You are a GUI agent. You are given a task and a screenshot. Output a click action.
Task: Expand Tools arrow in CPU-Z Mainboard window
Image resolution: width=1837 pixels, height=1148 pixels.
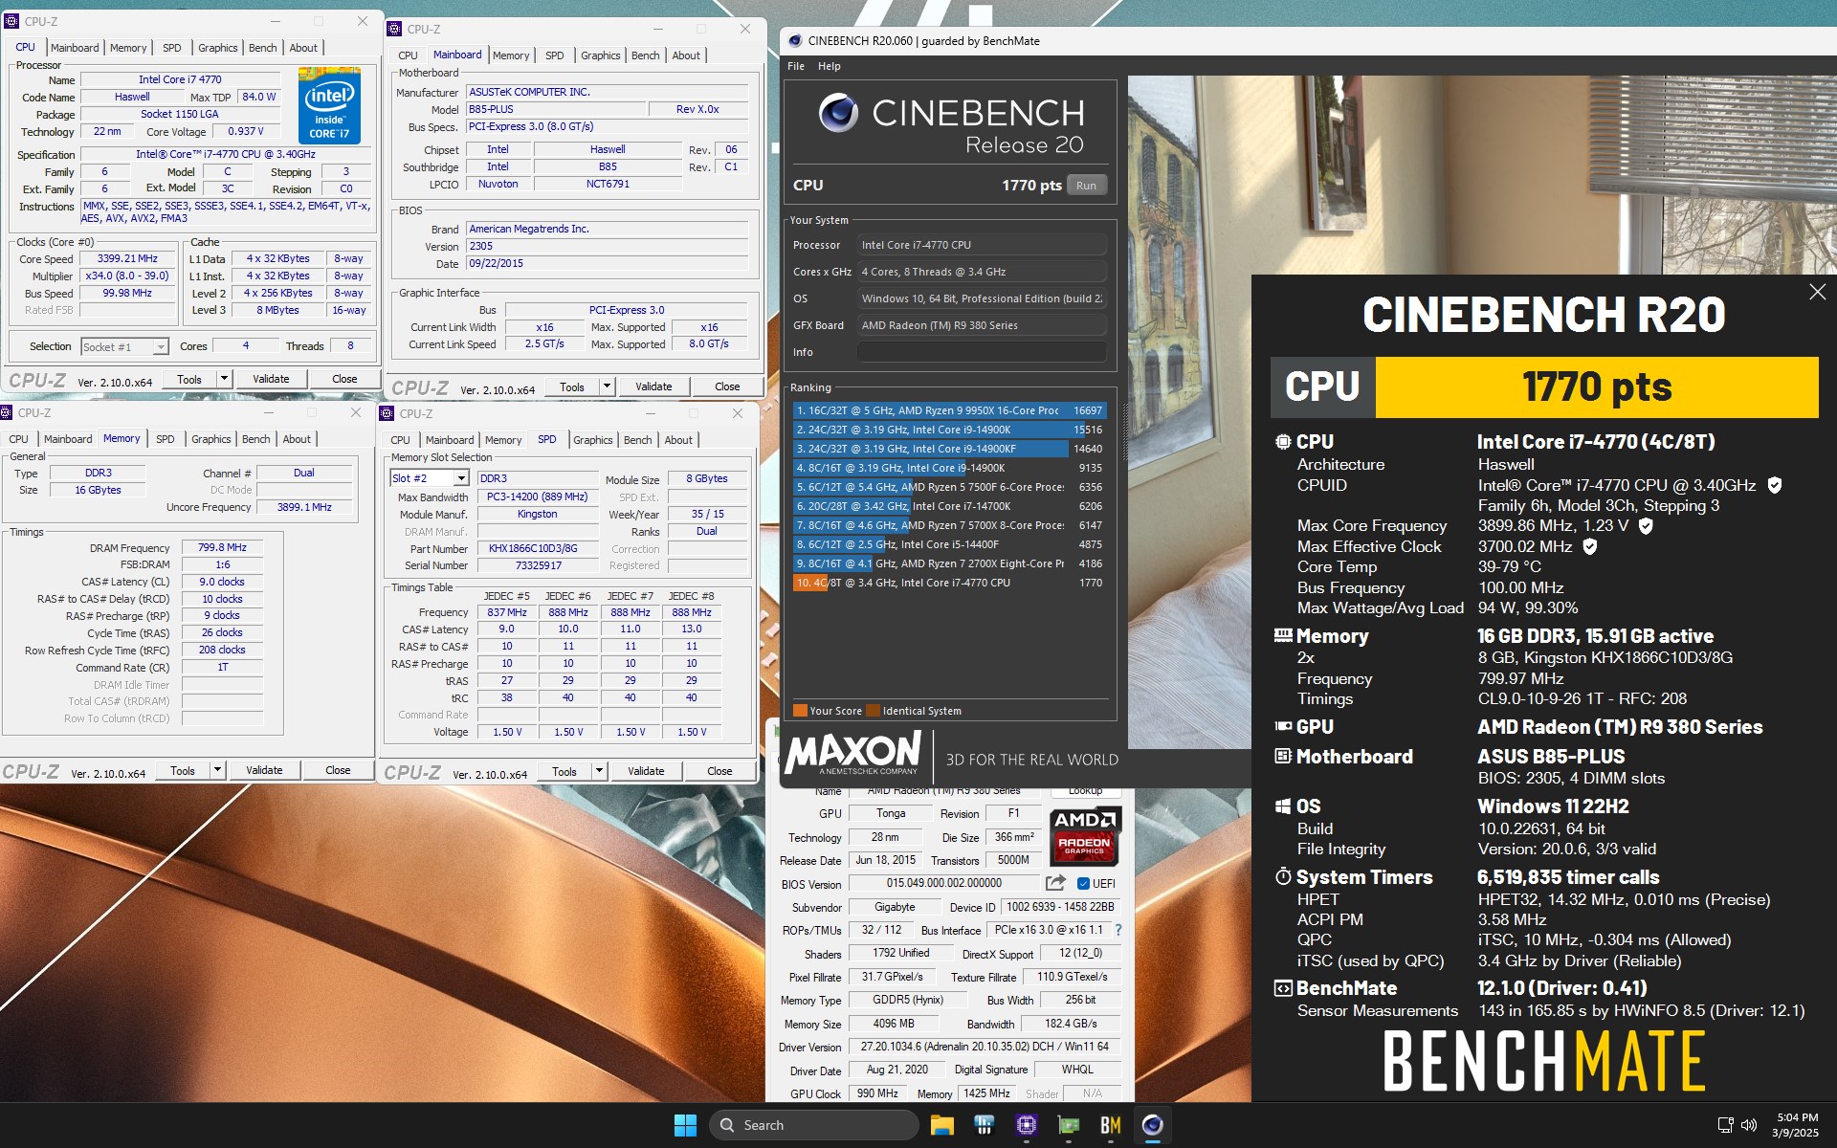tap(607, 386)
